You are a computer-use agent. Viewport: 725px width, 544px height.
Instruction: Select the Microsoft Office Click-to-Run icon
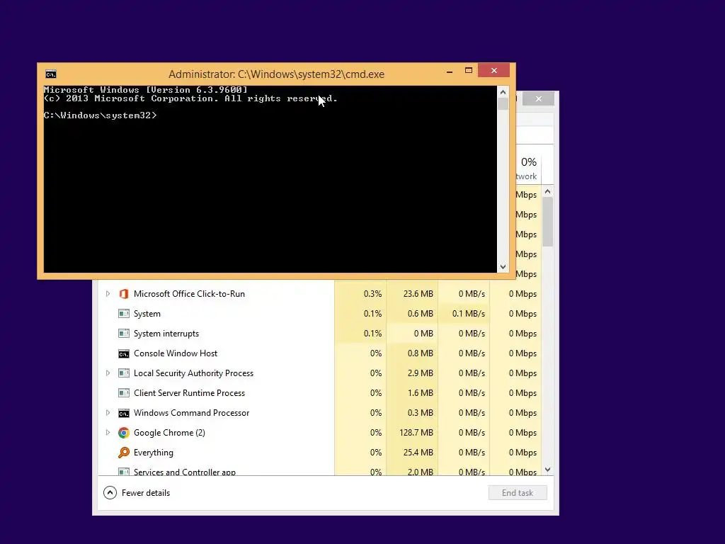click(x=123, y=294)
